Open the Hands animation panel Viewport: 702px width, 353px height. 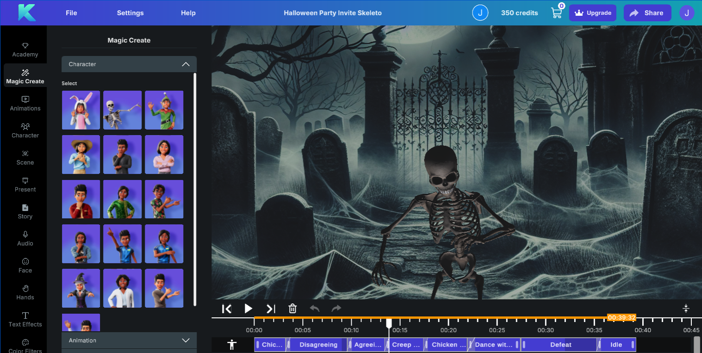pos(25,292)
